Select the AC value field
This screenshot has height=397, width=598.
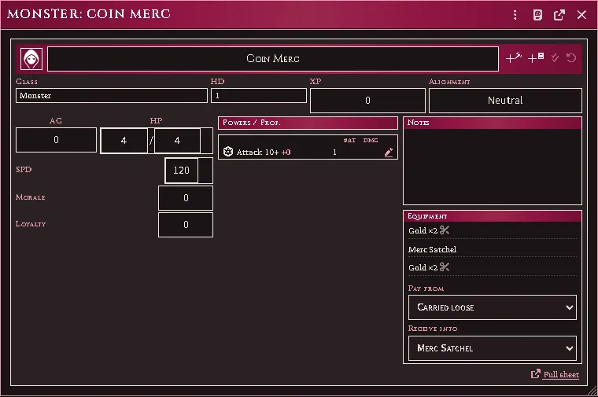(x=56, y=140)
